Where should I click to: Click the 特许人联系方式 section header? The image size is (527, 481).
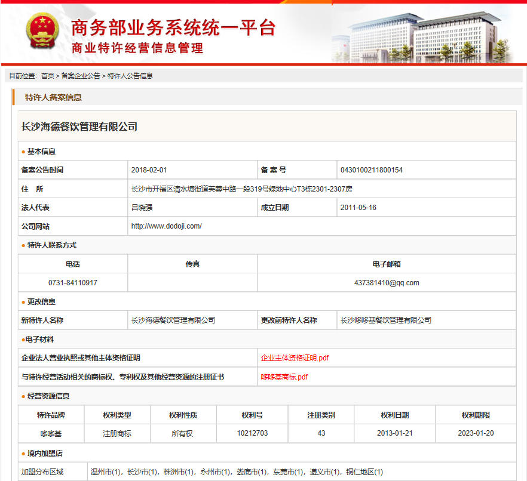[x=51, y=245]
